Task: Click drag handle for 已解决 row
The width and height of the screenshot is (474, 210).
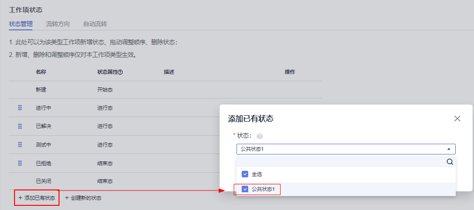Action: click(x=20, y=126)
